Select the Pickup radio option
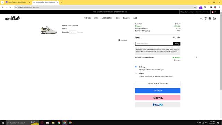The width and height of the screenshot is (222, 125). pos(136,73)
